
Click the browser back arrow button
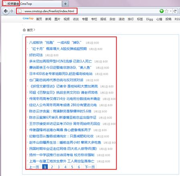pos(6,11)
